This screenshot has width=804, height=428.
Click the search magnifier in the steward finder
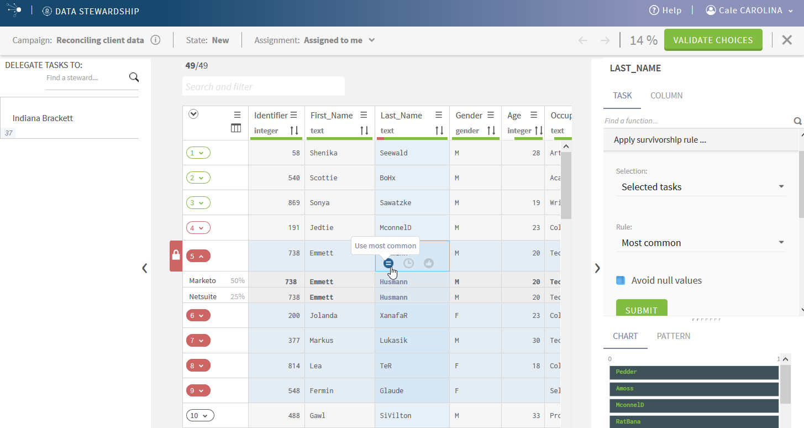(x=134, y=77)
